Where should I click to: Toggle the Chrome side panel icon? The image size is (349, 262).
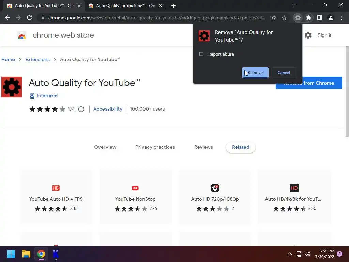[x=320, y=18]
